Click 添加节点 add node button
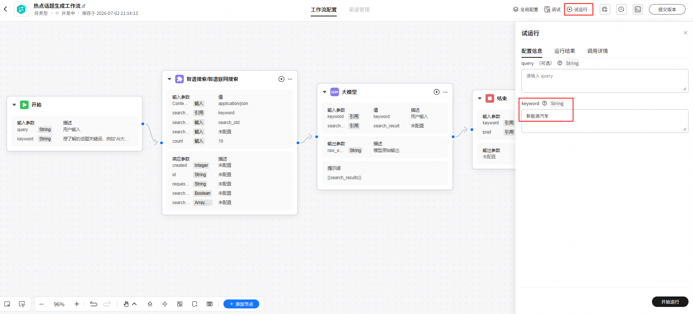This screenshot has width=693, height=314. point(241,304)
